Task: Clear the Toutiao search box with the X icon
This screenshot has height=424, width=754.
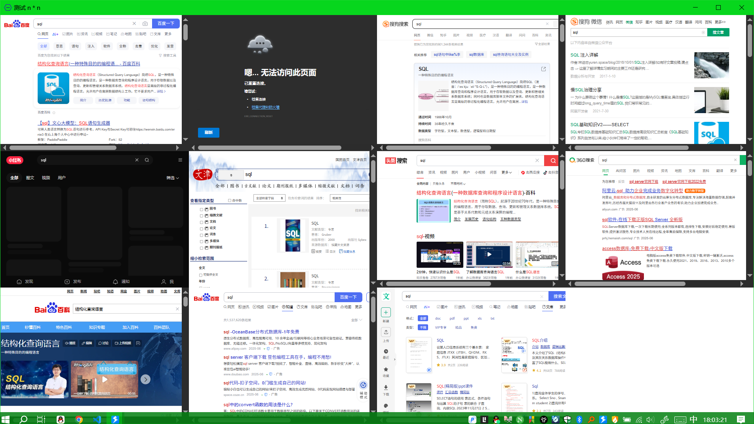Action: [537, 161]
